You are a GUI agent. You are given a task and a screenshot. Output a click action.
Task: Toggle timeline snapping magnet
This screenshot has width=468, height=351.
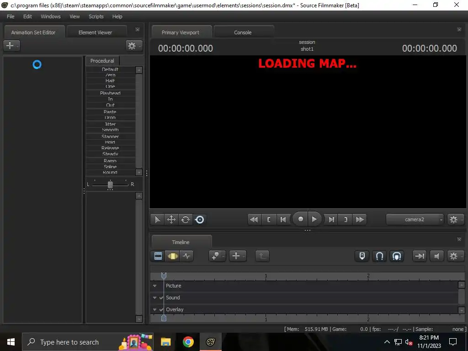[379, 256]
